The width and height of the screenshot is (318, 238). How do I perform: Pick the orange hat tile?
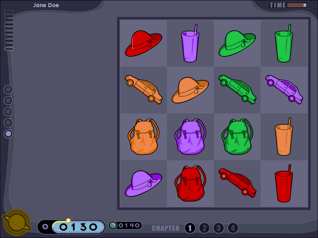(190, 90)
